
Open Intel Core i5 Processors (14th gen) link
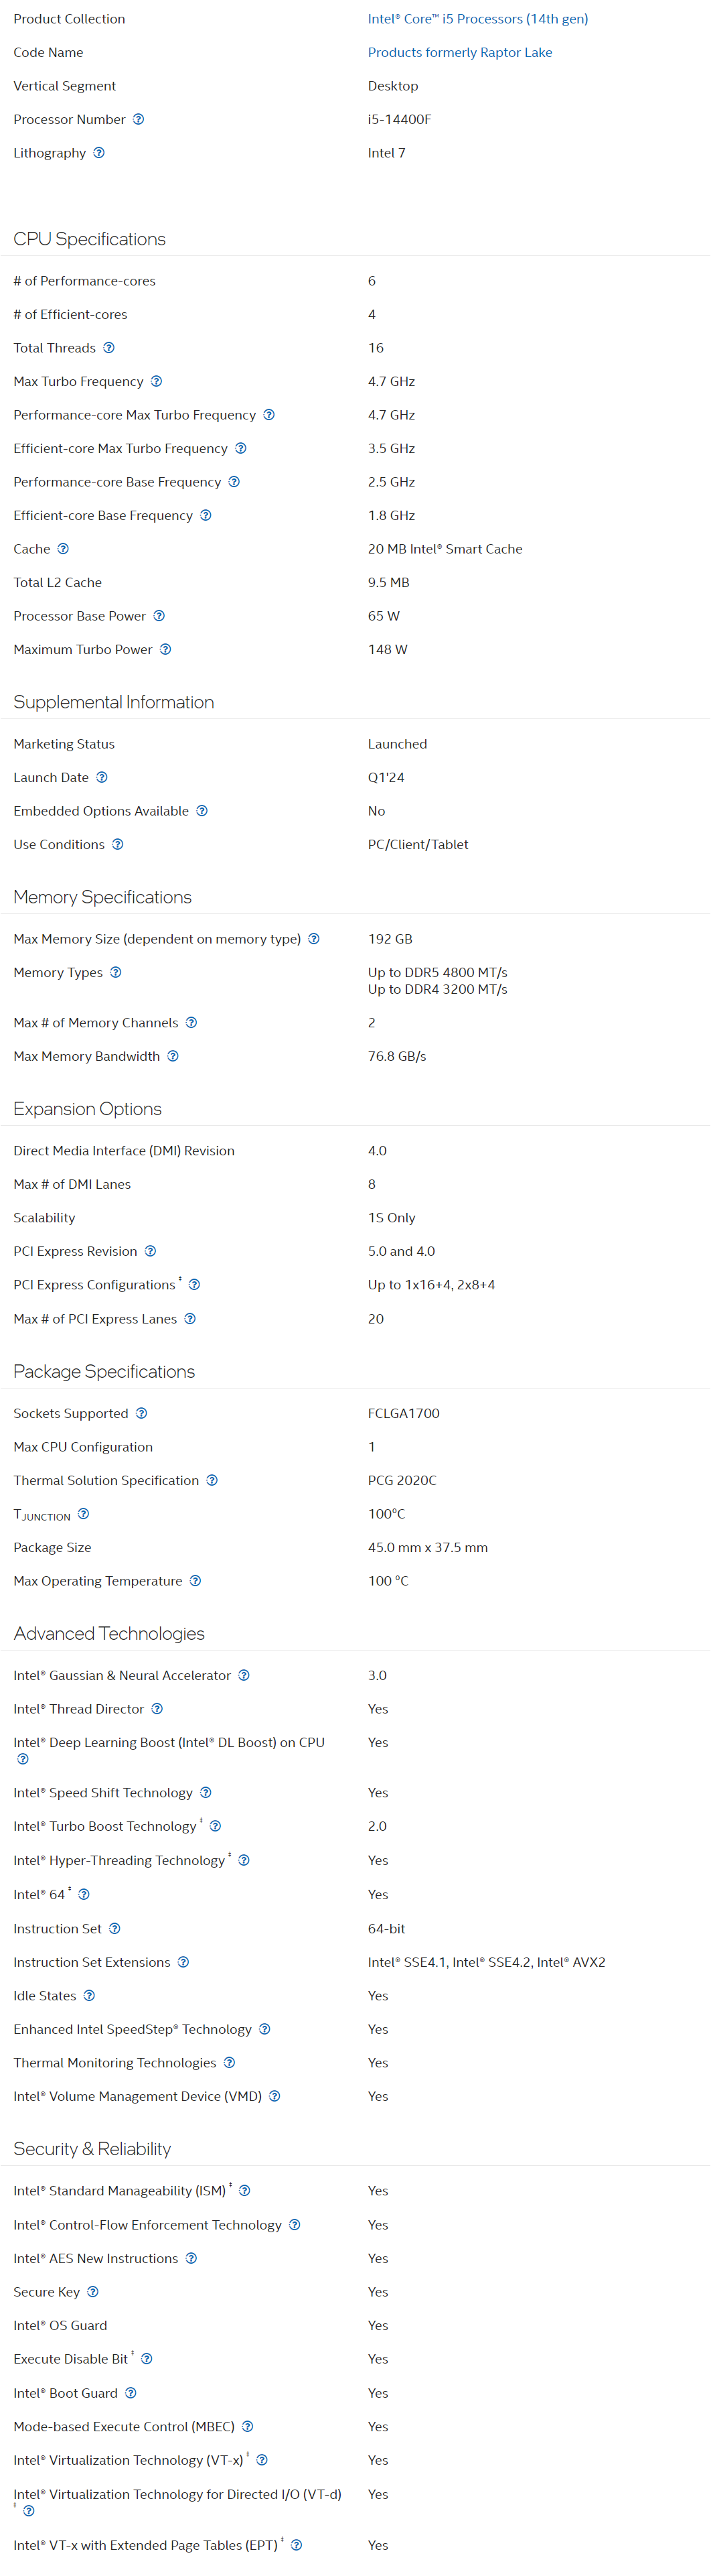(477, 19)
